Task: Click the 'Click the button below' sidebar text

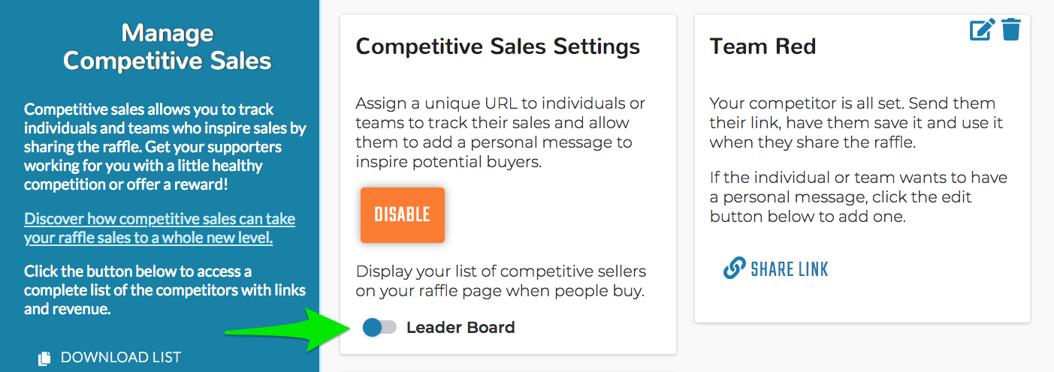Action: click(x=165, y=289)
